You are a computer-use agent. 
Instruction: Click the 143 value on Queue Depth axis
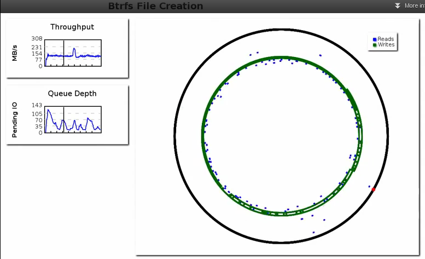37,105
